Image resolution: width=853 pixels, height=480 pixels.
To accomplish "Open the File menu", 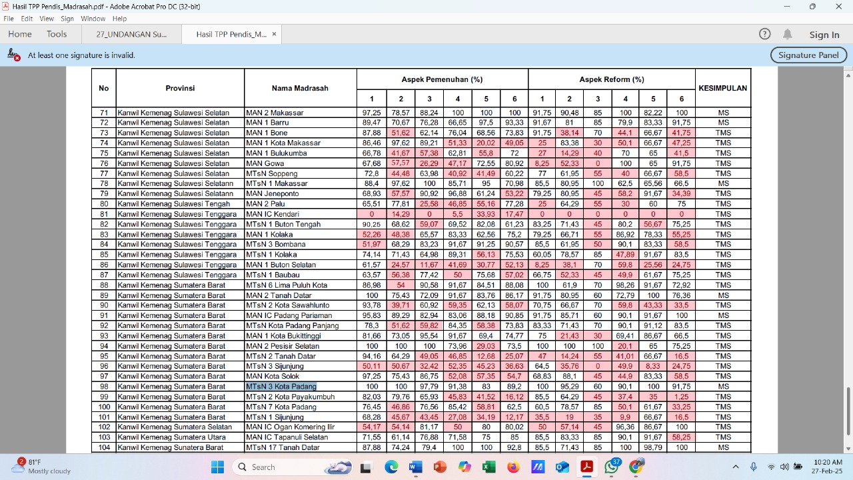I will point(9,19).
